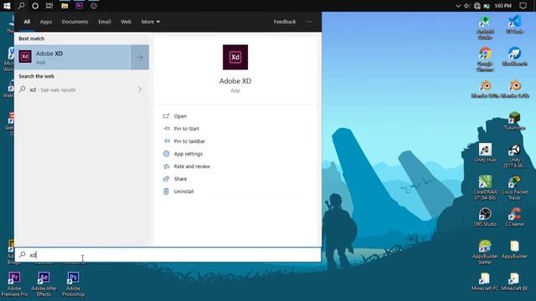
Task: Choose Pin to taskbar
Action: 189,141
